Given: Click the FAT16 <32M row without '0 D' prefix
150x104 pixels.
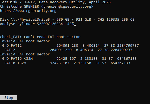Looking at the screenshot, I should (x=67, y=63).
